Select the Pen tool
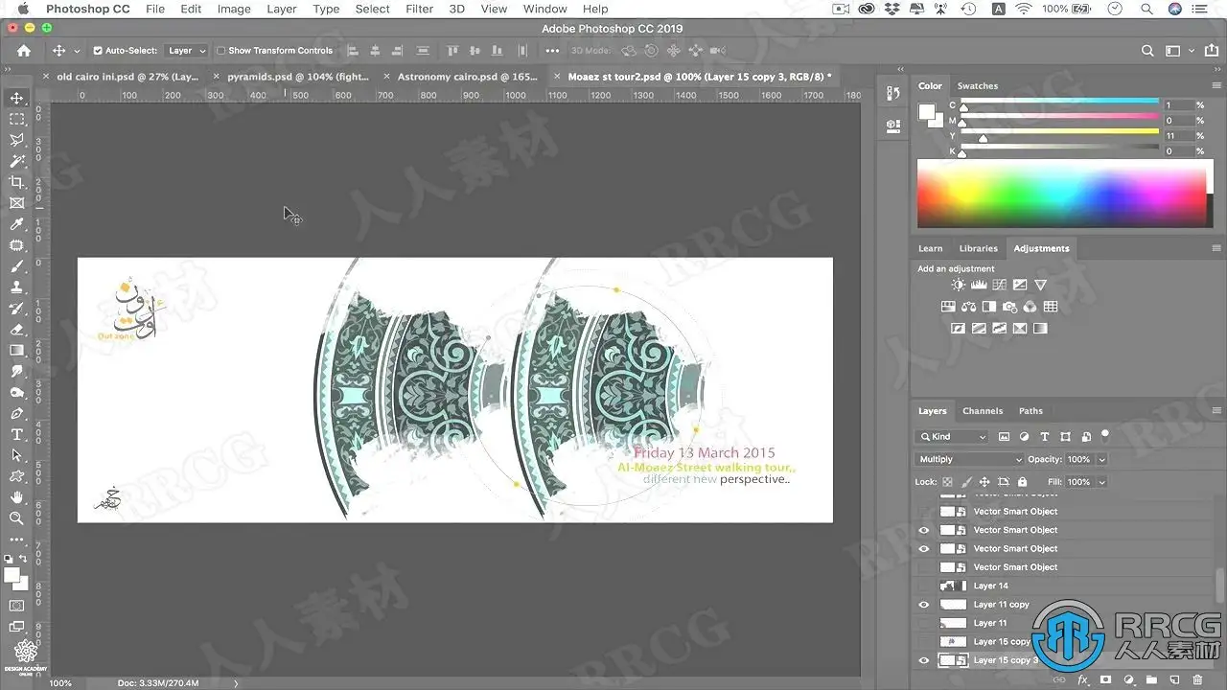Viewport: 1227px width, 690px height. [17, 414]
